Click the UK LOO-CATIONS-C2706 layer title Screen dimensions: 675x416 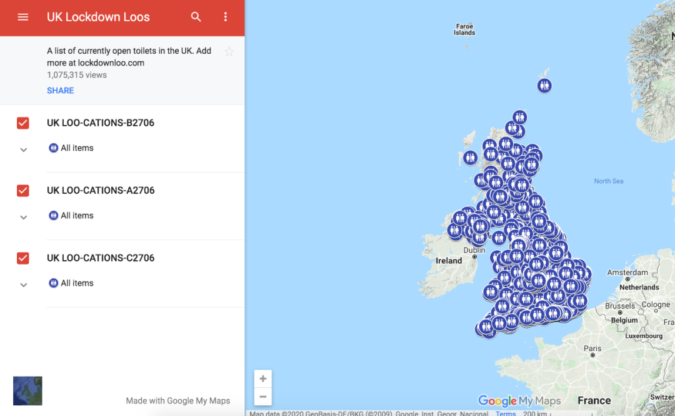[x=100, y=258]
